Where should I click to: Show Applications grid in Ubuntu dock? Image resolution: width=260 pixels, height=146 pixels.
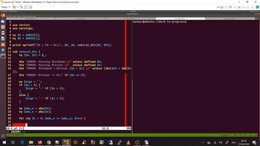3,136
